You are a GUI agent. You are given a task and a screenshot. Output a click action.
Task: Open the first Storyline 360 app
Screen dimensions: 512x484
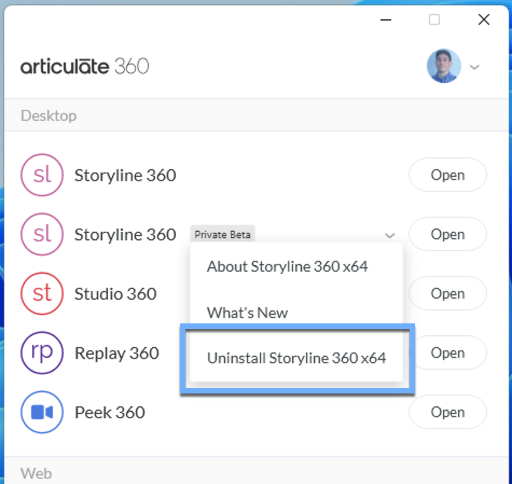click(x=448, y=175)
